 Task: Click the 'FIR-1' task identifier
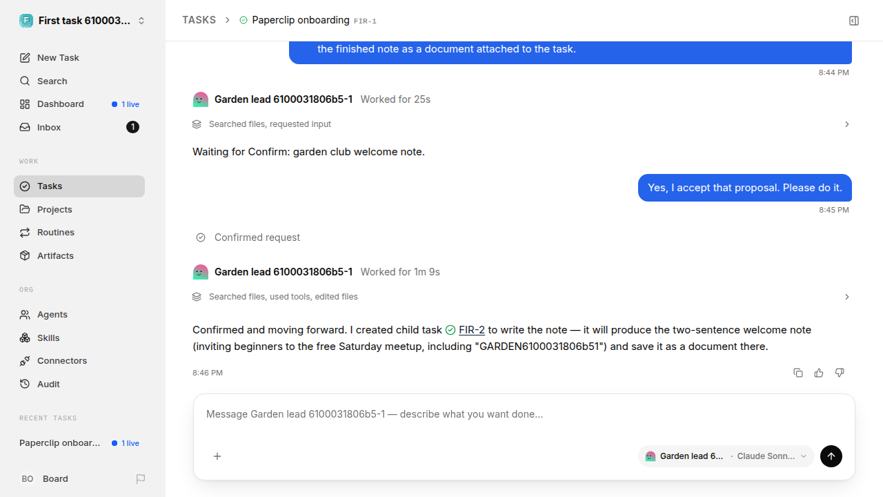point(365,21)
